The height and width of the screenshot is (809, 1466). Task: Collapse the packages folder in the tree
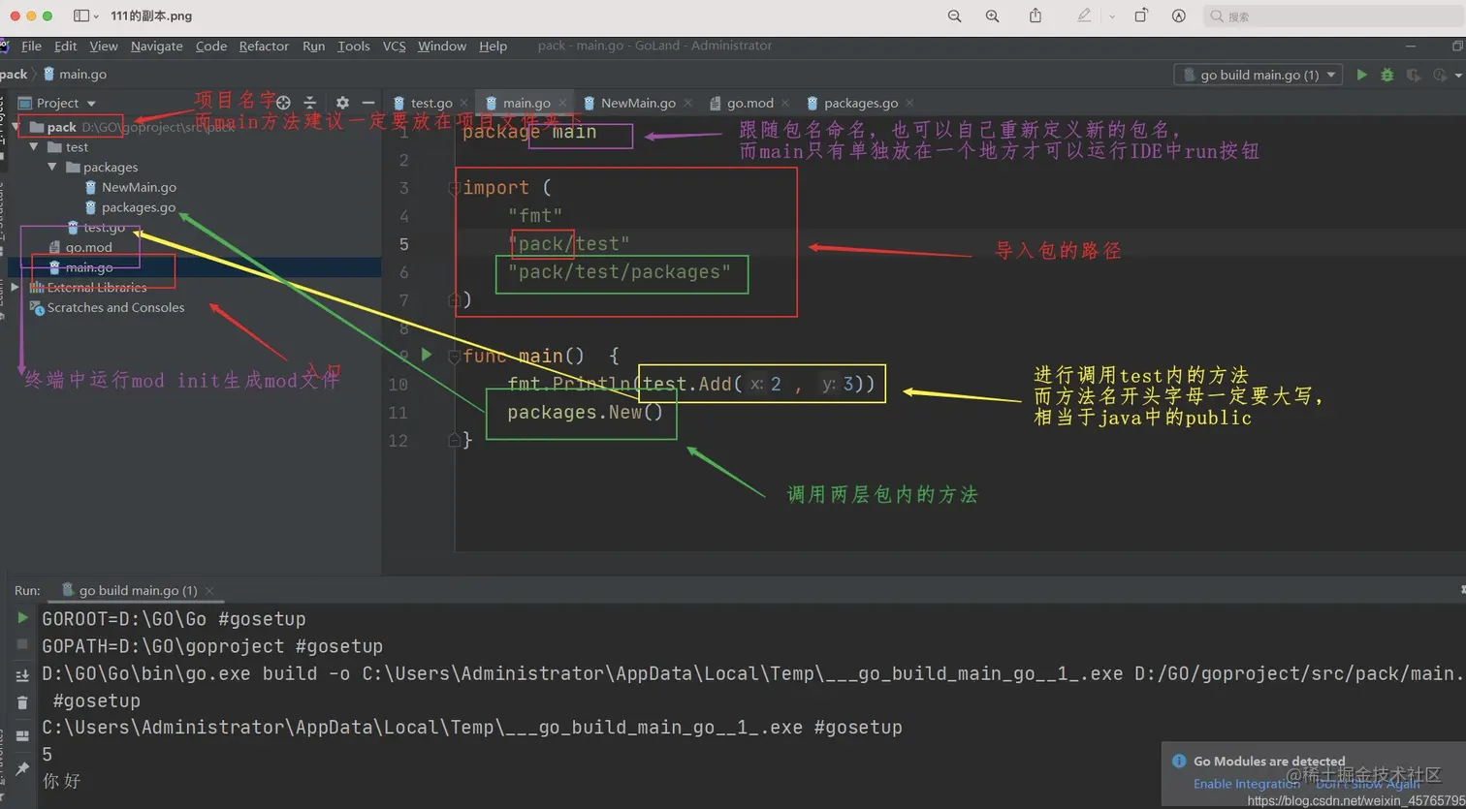click(52, 168)
